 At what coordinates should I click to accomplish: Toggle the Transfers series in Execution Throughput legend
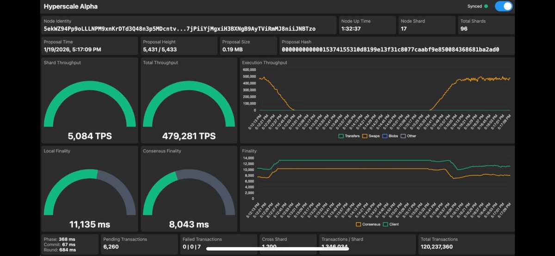tap(349, 136)
